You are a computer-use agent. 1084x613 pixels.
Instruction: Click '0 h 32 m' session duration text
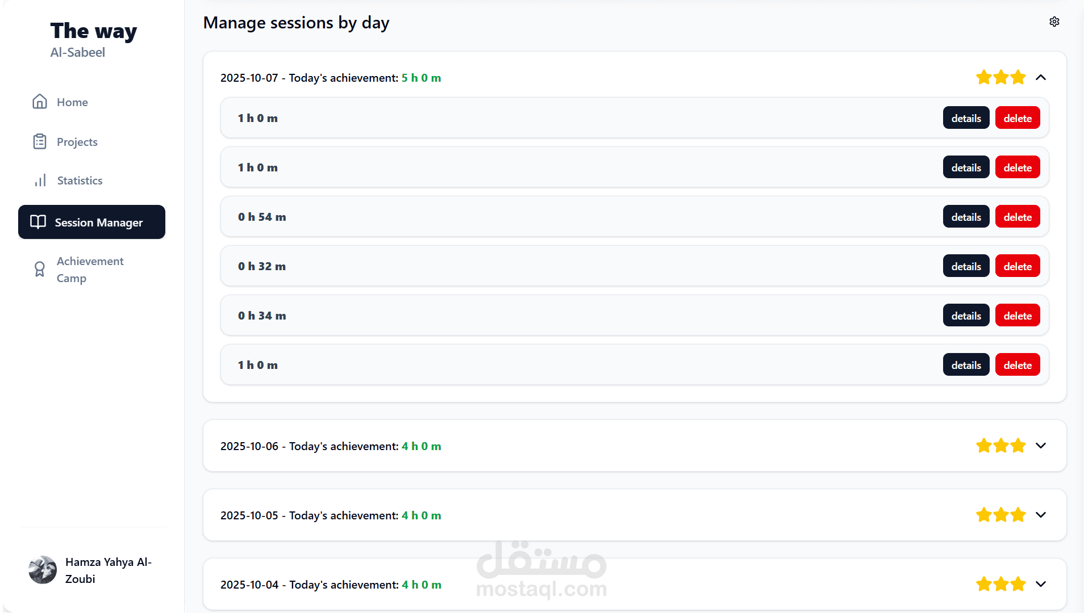tap(262, 266)
